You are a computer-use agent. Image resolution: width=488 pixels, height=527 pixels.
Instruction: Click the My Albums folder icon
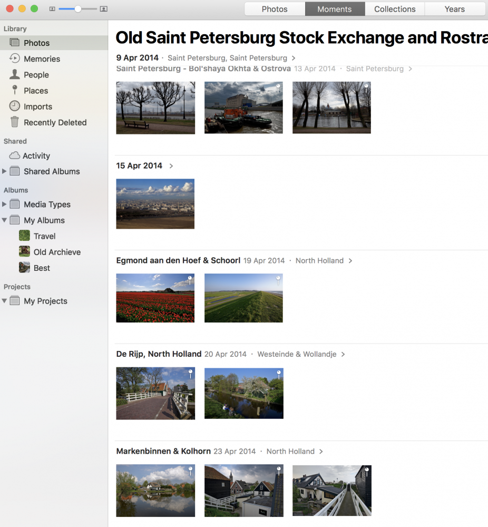click(x=14, y=220)
